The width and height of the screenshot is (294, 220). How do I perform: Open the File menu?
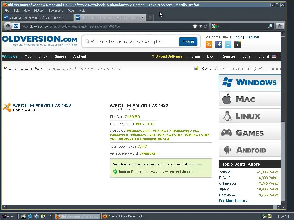[7, 11]
